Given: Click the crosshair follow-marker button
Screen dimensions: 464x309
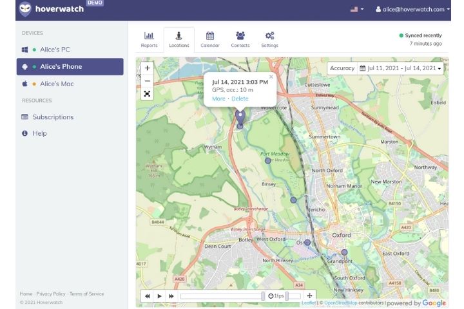Looking at the screenshot, I should pyautogui.click(x=309, y=295).
